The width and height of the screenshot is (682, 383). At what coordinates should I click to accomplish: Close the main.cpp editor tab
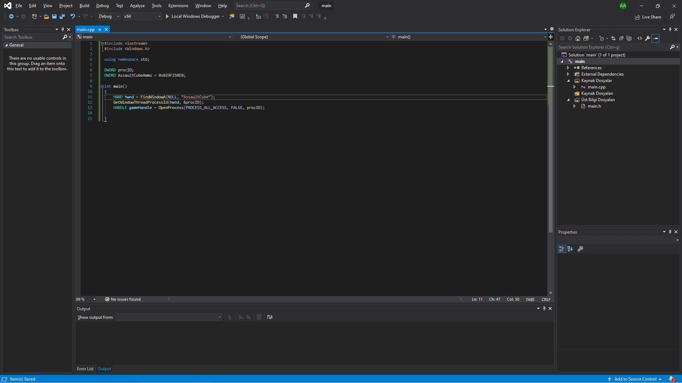pos(106,29)
